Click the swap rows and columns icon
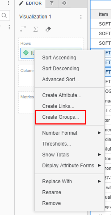The width and height of the screenshot is (111, 215). (x=23, y=29)
